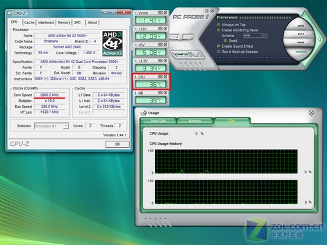Close the MB temperature panel

[x=165, y=93]
